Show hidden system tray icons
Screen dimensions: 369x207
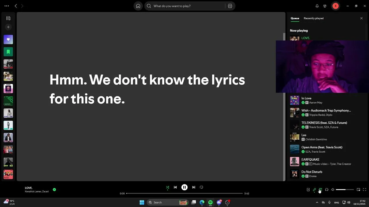pos(317,202)
